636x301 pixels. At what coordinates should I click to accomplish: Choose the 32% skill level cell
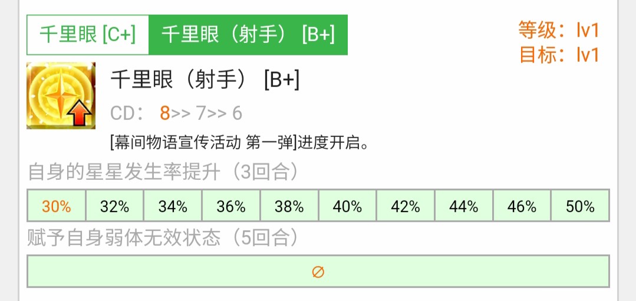click(x=114, y=206)
